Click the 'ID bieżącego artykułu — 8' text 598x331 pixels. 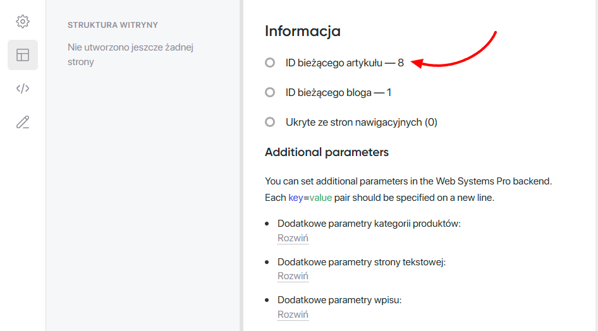pyautogui.click(x=345, y=63)
